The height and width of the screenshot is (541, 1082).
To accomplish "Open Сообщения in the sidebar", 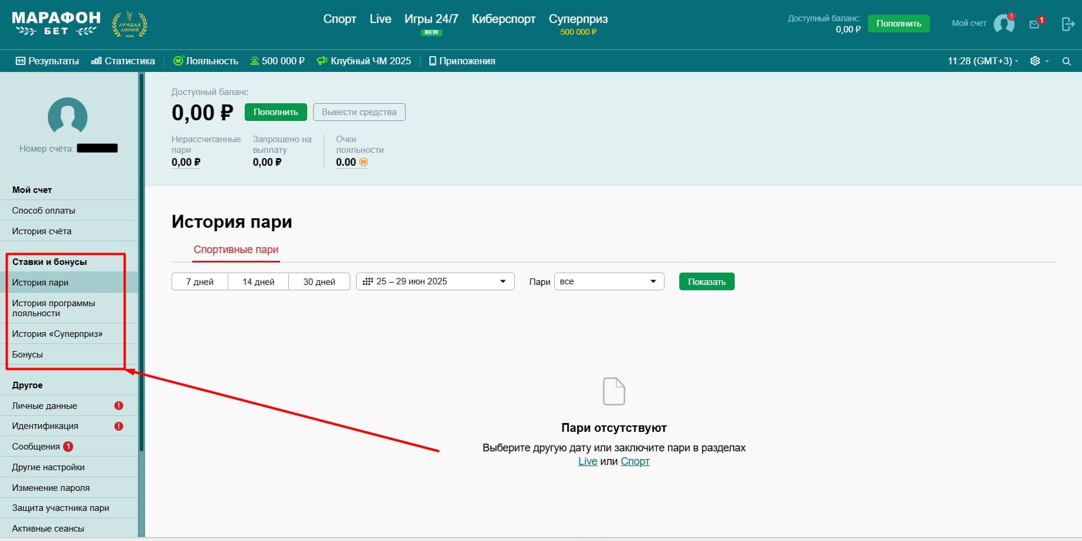I will [69, 447].
